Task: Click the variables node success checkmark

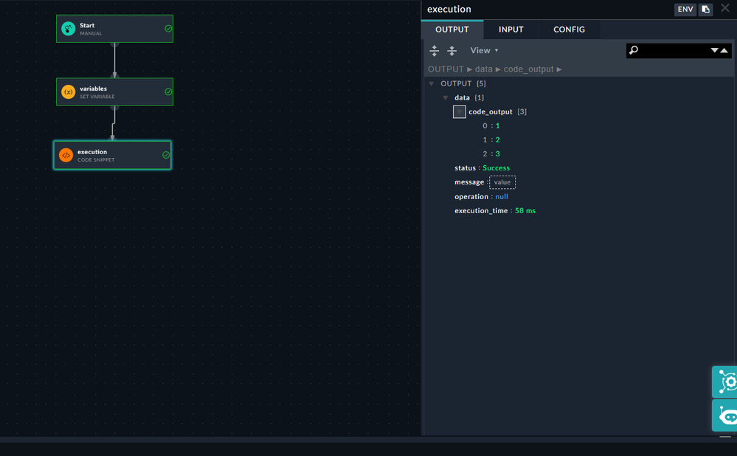Action: point(168,91)
